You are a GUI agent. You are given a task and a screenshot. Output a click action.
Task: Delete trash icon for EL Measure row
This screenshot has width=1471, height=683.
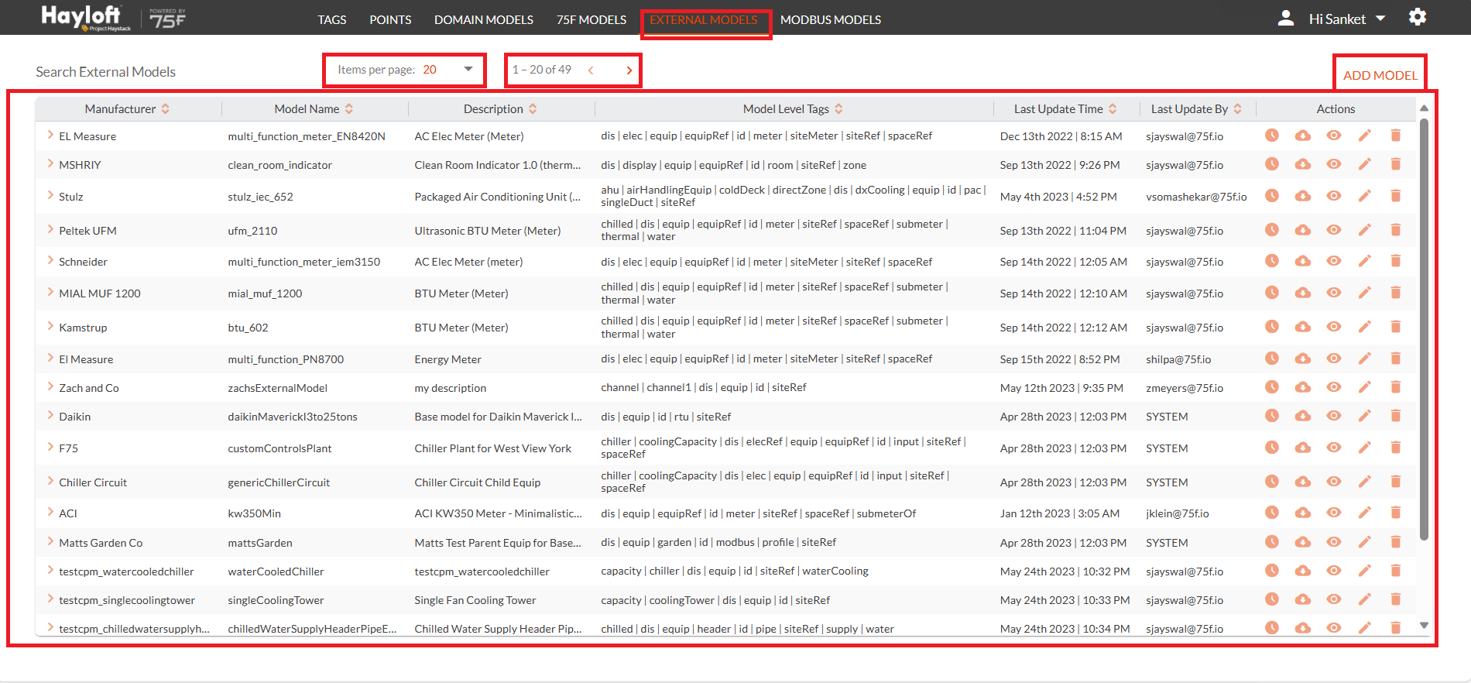[x=1395, y=136]
